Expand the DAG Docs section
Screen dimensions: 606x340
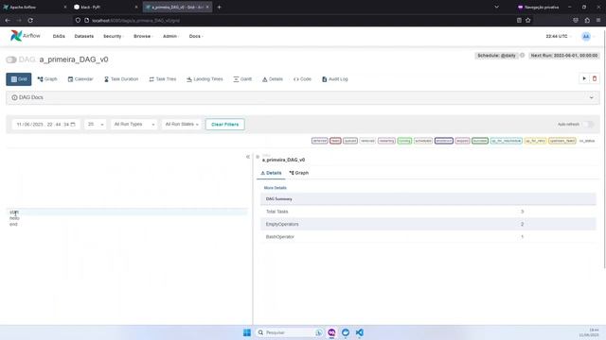coord(303,97)
